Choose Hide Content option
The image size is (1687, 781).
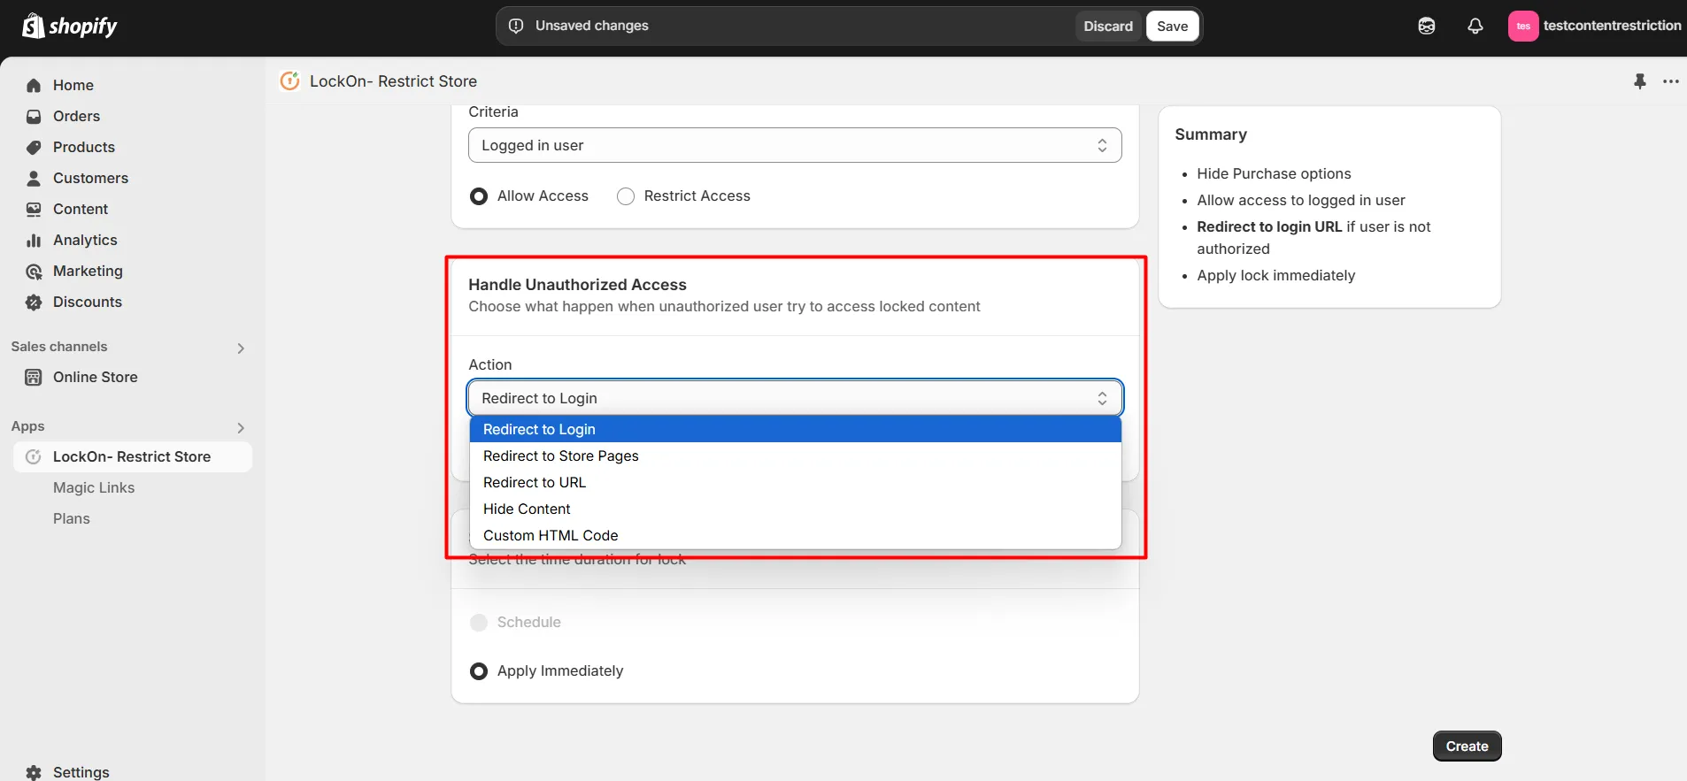click(795, 509)
